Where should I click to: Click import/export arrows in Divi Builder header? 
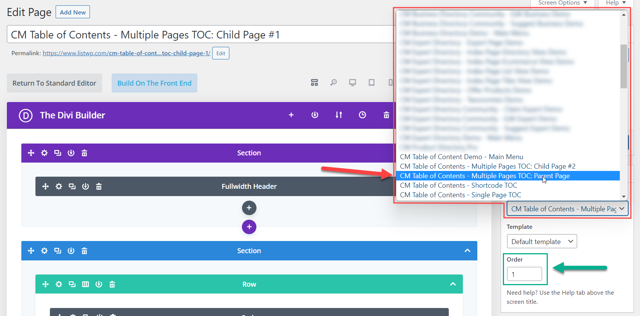click(x=339, y=115)
